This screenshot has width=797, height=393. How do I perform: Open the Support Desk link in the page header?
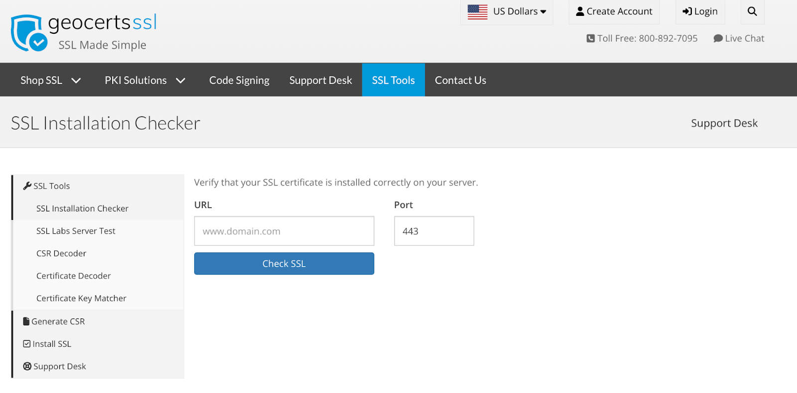[724, 123]
